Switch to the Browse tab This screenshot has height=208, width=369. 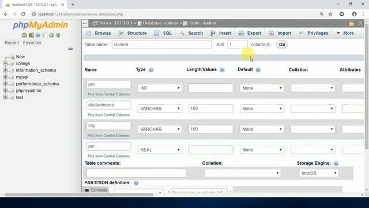(99, 34)
